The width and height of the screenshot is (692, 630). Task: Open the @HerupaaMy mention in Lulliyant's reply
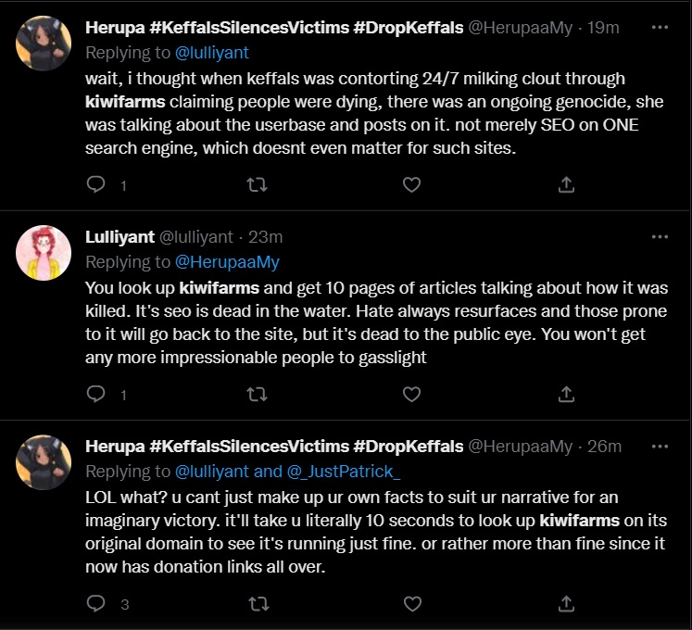(x=226, y=262)
